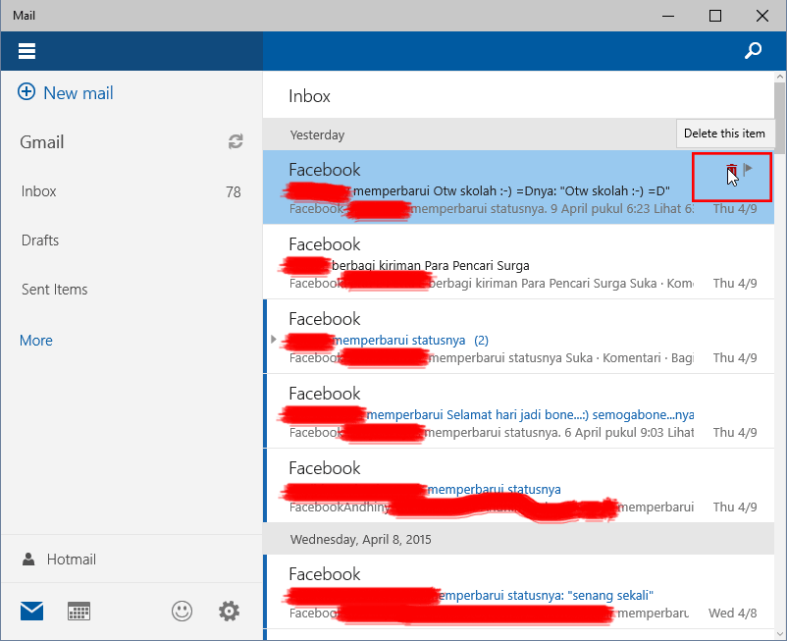787x641 pixels.
Task: Click 'Wednesday, April 8, 2015' group header
Action: [518, 539]
